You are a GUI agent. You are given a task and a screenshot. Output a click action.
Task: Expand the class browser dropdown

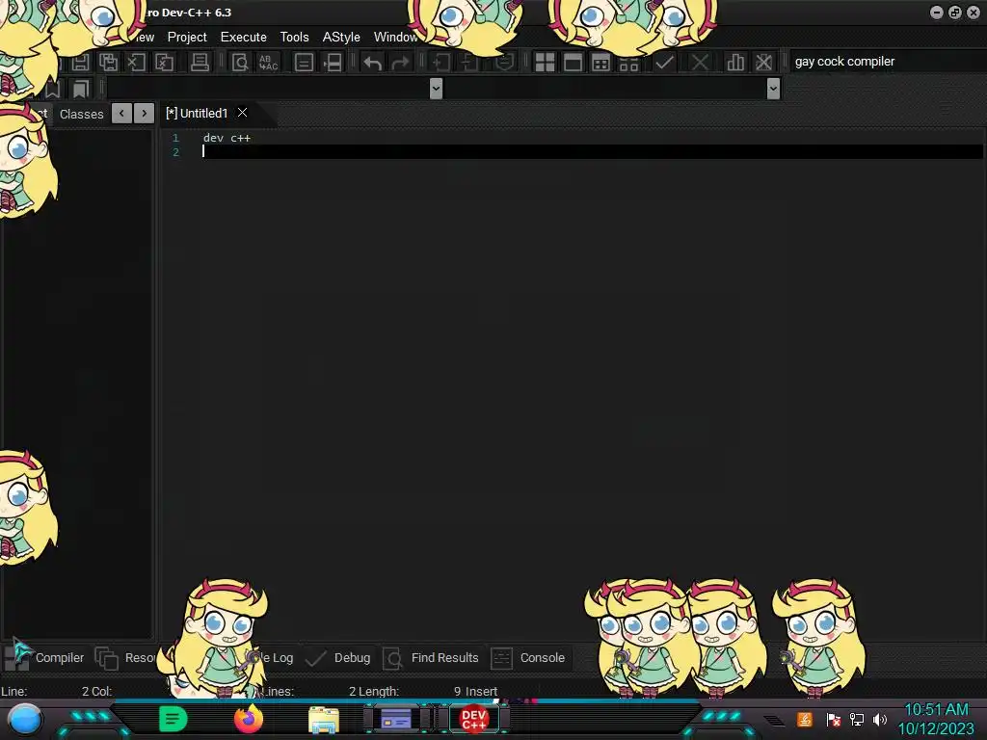(436, 89)
